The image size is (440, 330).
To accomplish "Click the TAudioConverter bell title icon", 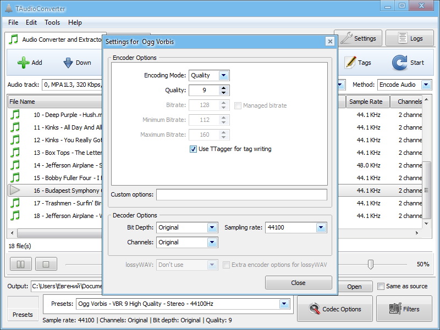I will (9, 8).
